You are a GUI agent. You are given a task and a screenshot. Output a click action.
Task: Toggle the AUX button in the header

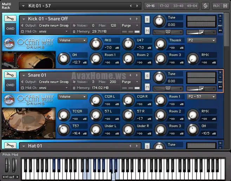point(216,6)
